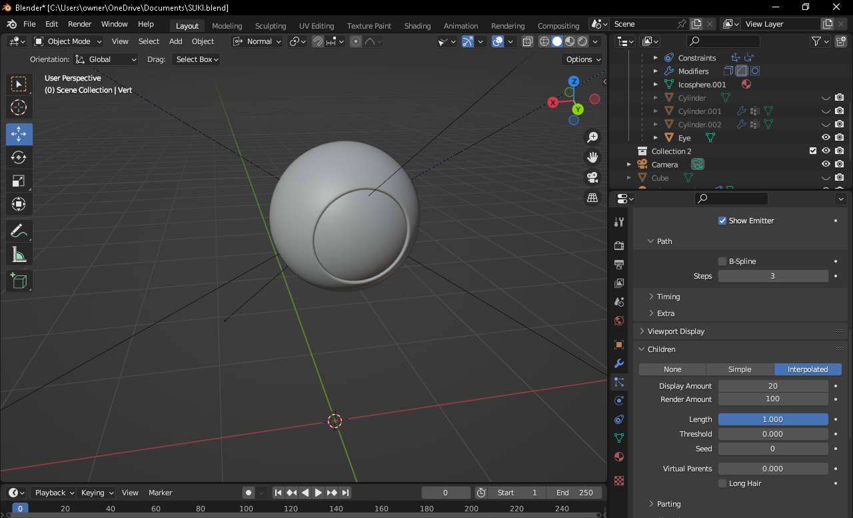The height and width of the screenshot is (518, 853).
Task: Select the Cursor tool
Action: [19, 107]
